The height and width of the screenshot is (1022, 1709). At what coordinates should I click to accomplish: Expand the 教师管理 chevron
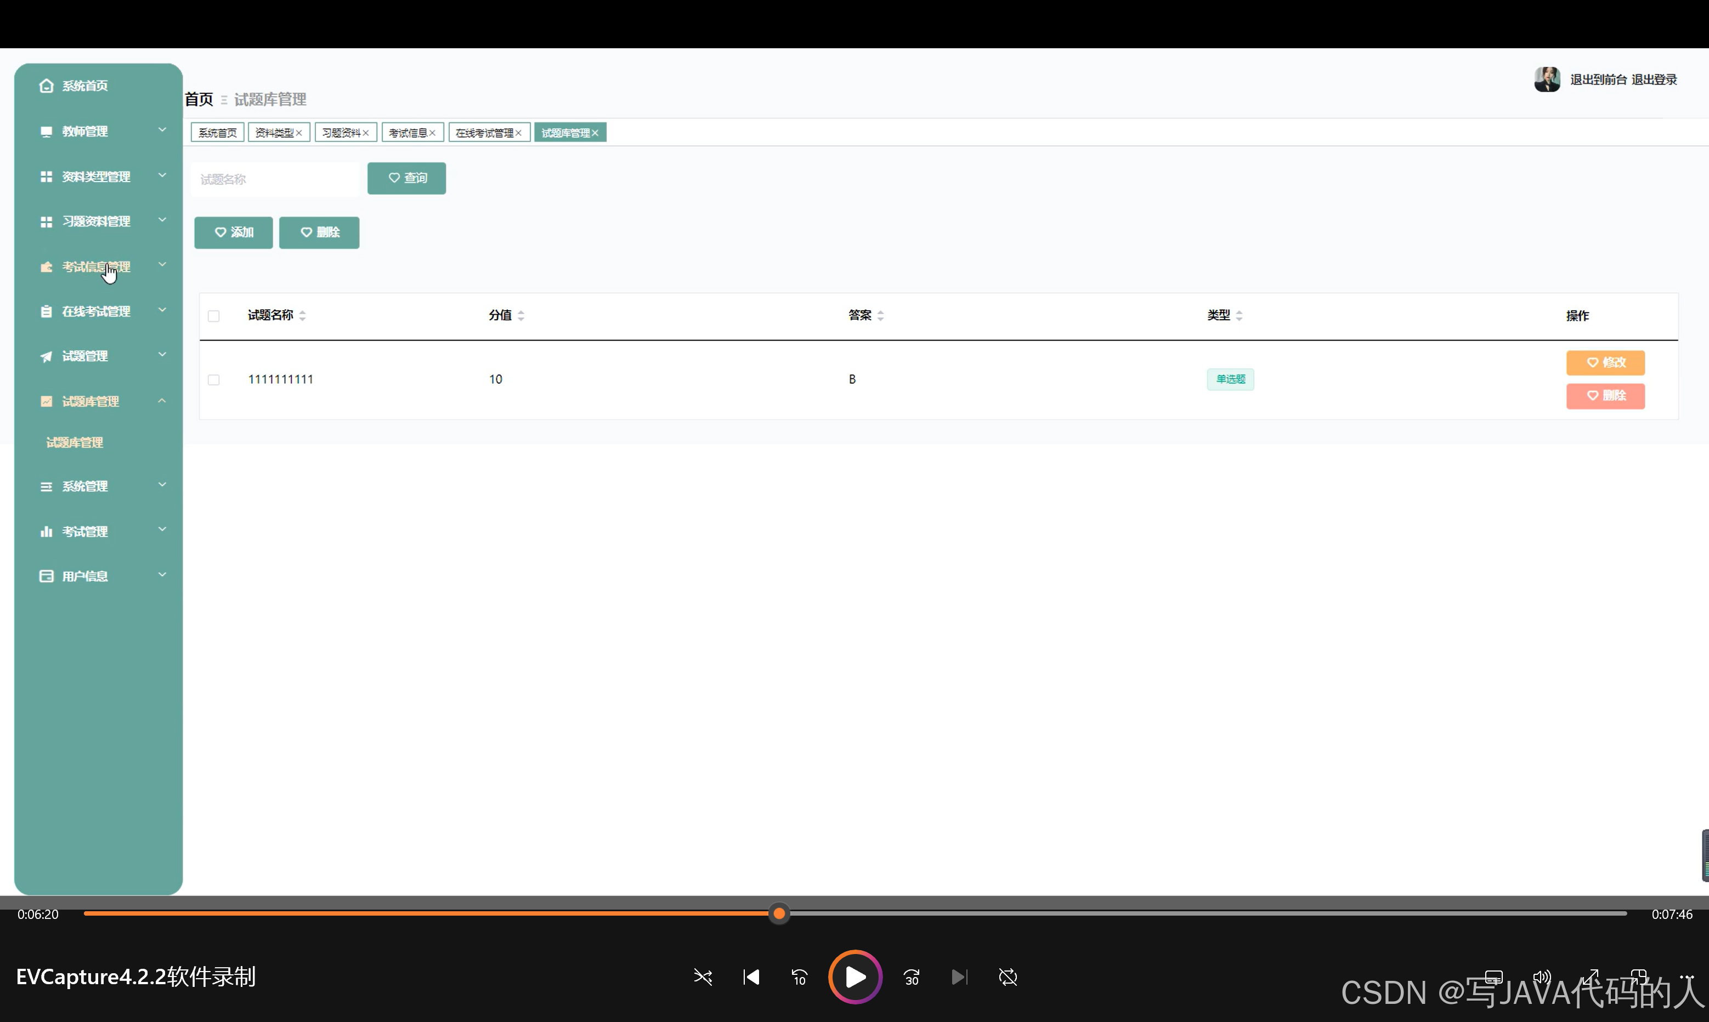pyautogui.click(x=162, y=129)
